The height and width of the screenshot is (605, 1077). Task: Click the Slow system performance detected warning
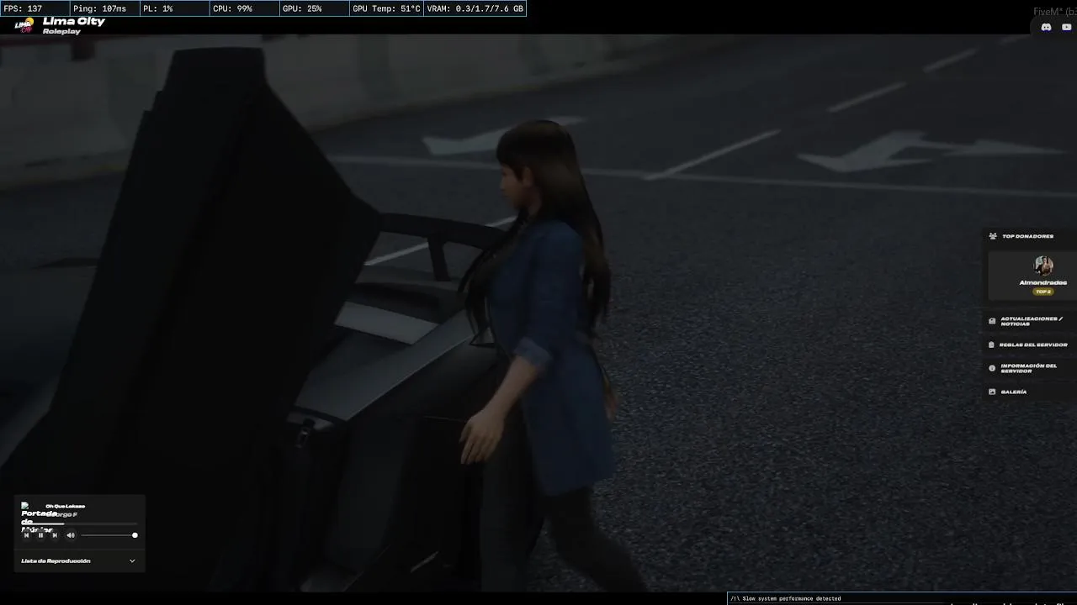[x=786, y=598]
